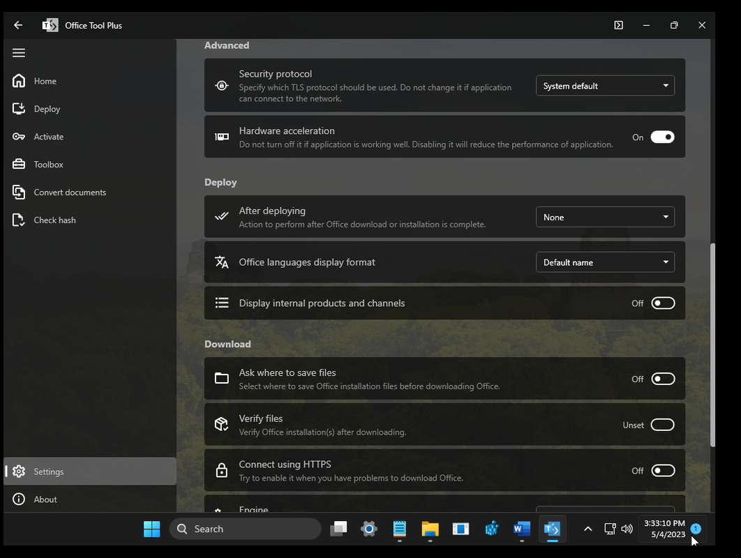Click the settings page vertical scrollbar
Viewport: 741px width, 558px height.
pyautogui.click(x=712, y=345)
